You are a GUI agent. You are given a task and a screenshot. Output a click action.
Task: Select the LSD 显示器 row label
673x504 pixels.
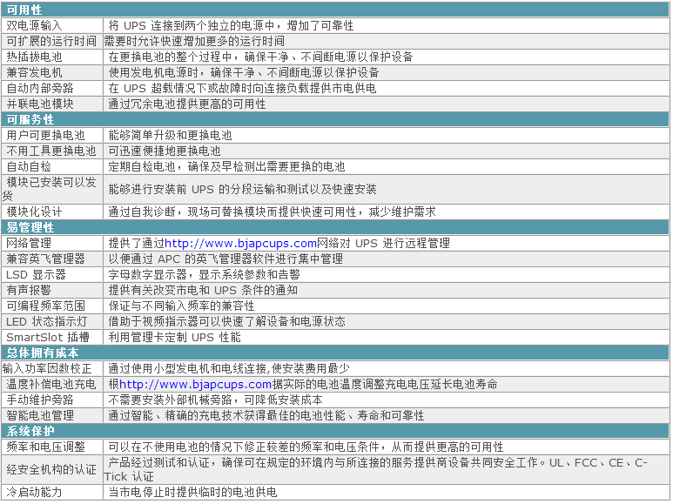[x=36, y=274]
